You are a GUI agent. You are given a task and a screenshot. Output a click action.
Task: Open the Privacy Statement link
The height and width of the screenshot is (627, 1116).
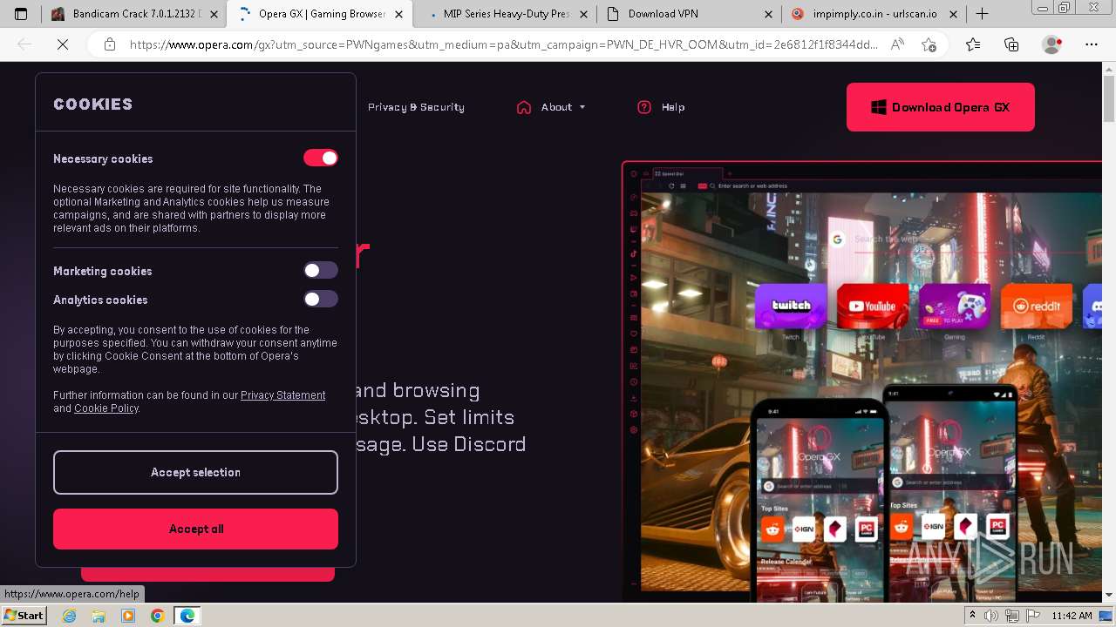point(282,395)
